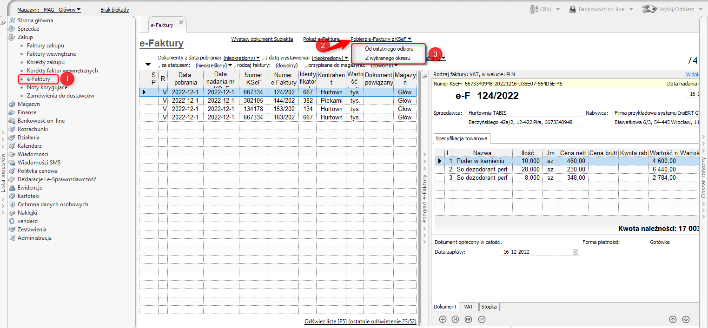Choose 'Od ostatniego odbioru' from the menu
This screenshot has width=708, height=328.
click(389, 49)
